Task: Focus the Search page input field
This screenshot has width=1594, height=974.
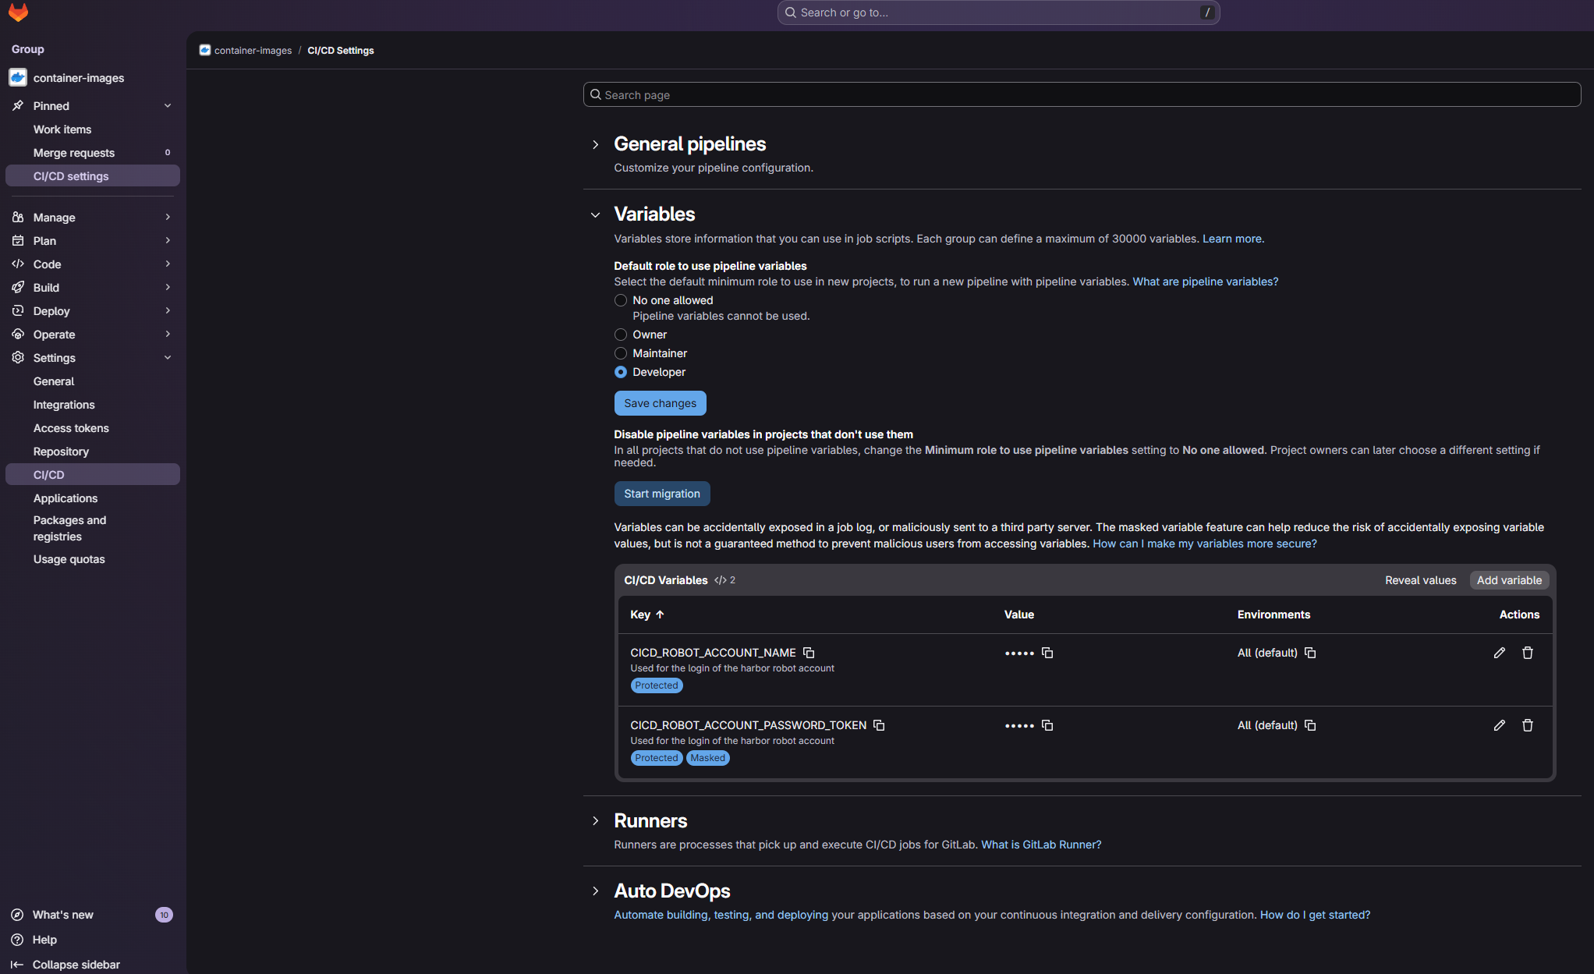Action: 1082,95
